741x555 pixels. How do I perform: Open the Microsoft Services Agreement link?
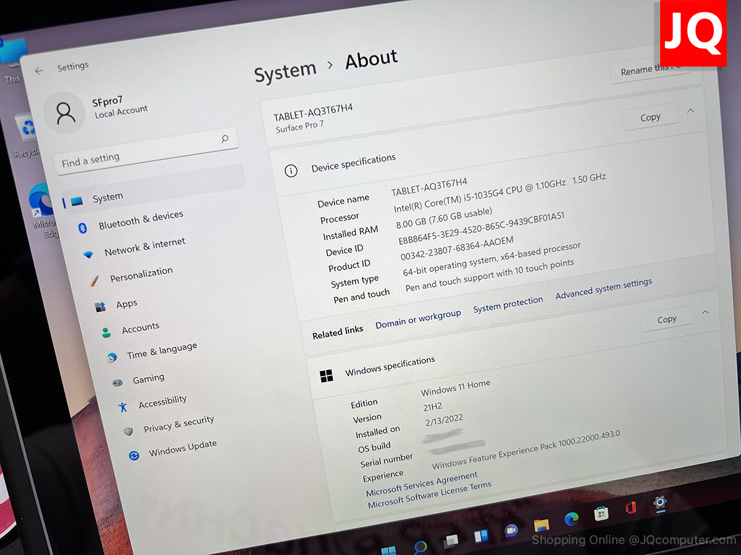(422, 484)
